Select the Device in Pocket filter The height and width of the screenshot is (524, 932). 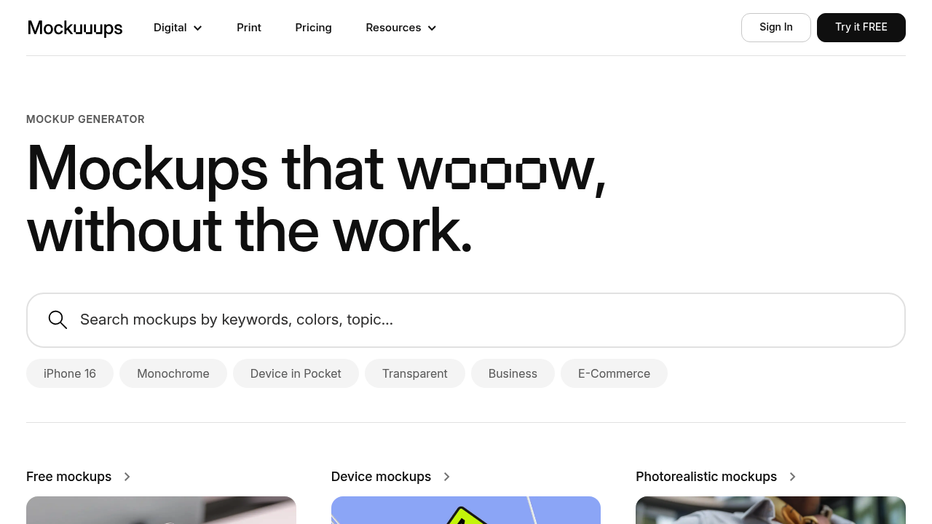(296, 373)
